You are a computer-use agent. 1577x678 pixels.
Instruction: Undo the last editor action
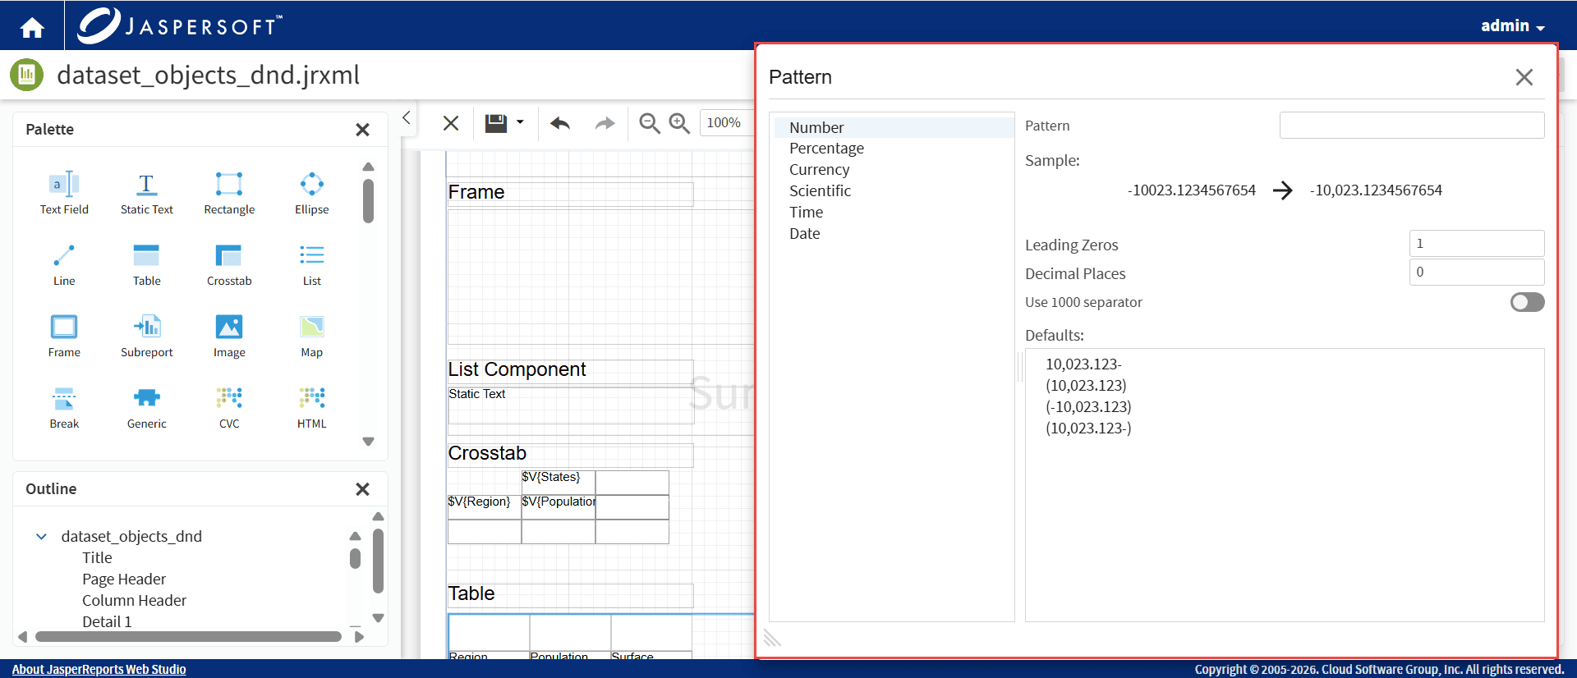(560, 123)
